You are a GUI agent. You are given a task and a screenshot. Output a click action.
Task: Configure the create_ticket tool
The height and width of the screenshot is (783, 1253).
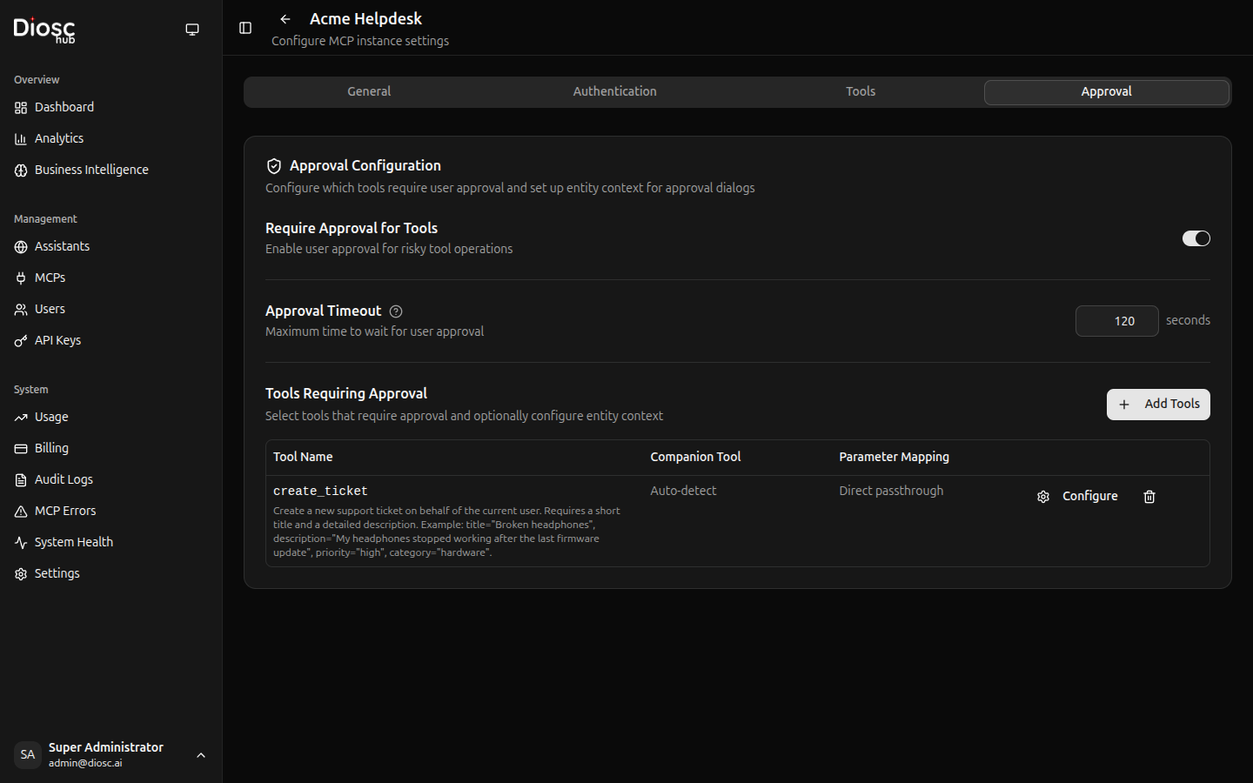(x=1077, y=496)
